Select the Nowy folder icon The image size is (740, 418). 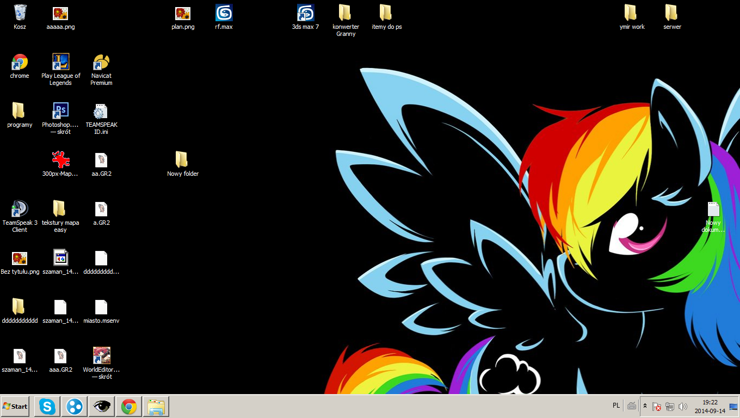[x=183, y=164]
